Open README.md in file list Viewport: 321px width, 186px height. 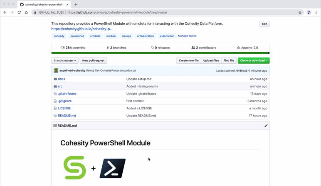(x=67, y=116)
